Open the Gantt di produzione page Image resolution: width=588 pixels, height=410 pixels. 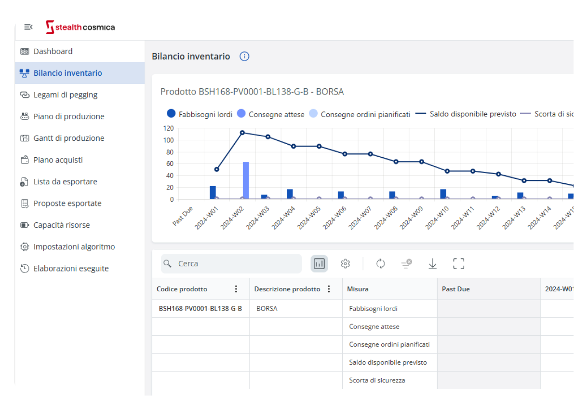(68, 138)
